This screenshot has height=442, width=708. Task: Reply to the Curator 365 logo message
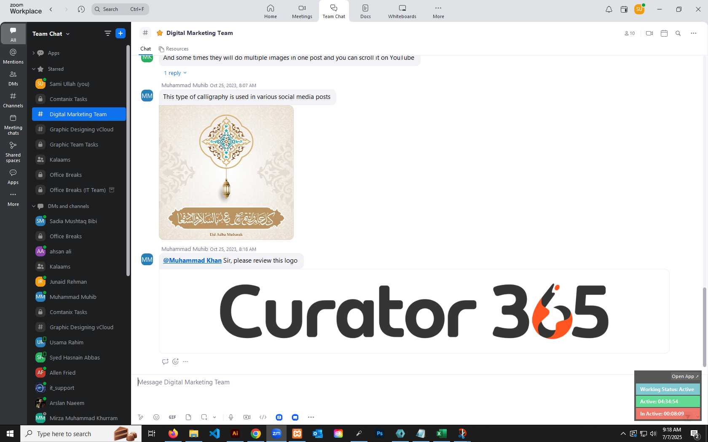click(x=165, y=362)
